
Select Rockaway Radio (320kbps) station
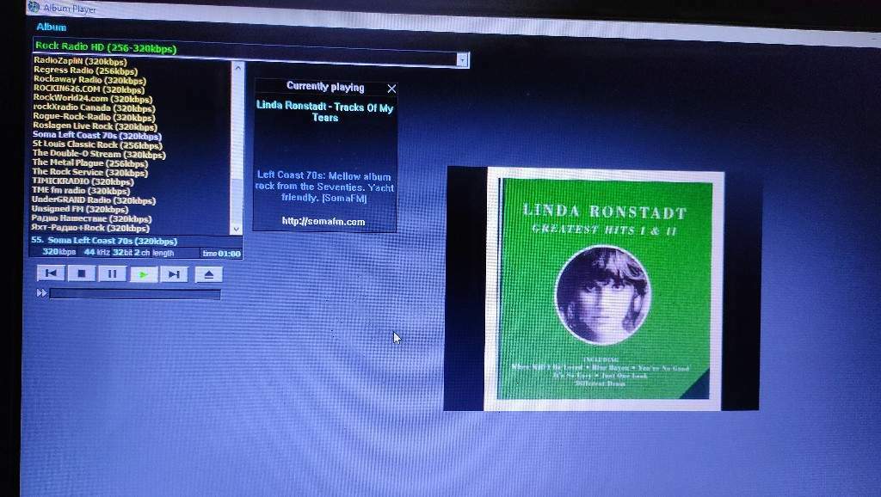(x=89, y=80)
